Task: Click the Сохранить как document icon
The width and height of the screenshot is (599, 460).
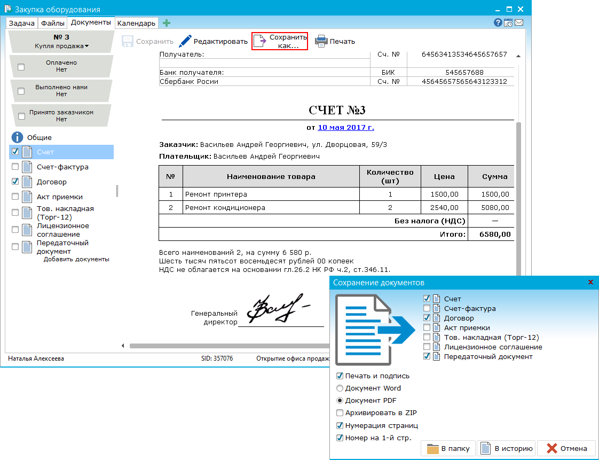Action: point(260,41)
